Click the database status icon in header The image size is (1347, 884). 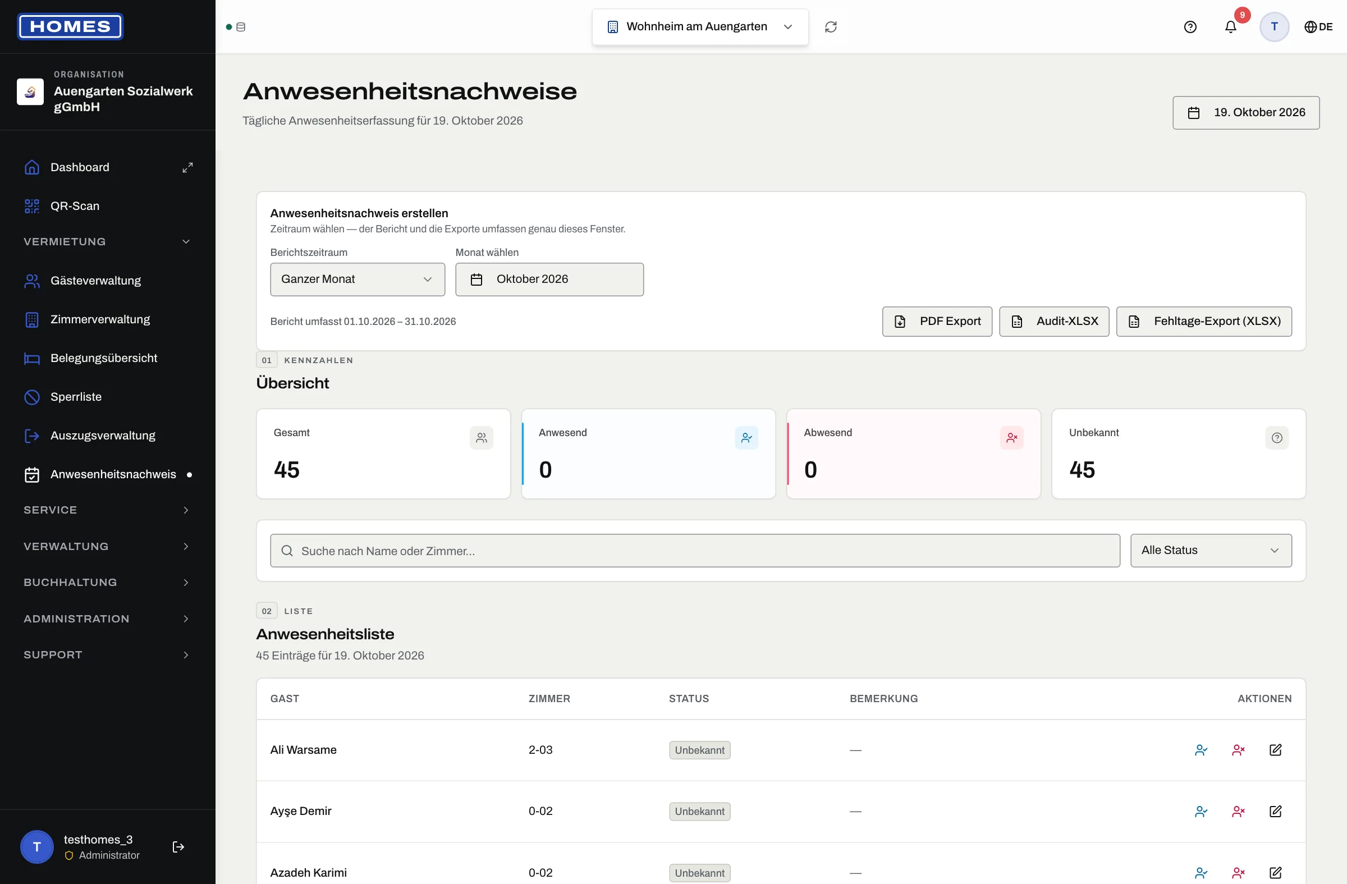pos(241,26)
